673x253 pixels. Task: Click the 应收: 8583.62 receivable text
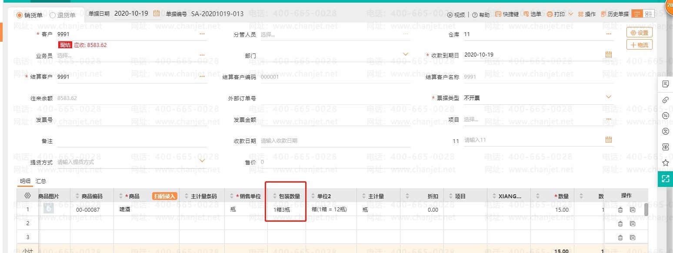[90, 45]
